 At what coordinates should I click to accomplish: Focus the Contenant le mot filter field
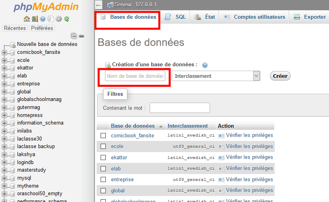pos(180,108)
